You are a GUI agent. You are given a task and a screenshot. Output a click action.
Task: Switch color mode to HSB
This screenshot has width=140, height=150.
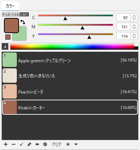15,14
